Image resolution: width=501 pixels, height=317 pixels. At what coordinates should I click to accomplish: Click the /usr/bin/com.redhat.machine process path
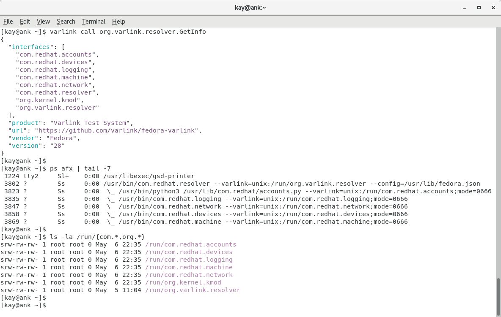pyautogui.click(x=170, y=222)
